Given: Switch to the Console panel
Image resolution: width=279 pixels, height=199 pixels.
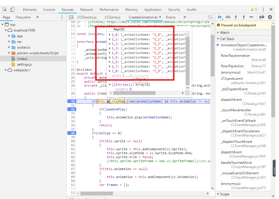Looking at the screenshot, I should click(49, 10).
